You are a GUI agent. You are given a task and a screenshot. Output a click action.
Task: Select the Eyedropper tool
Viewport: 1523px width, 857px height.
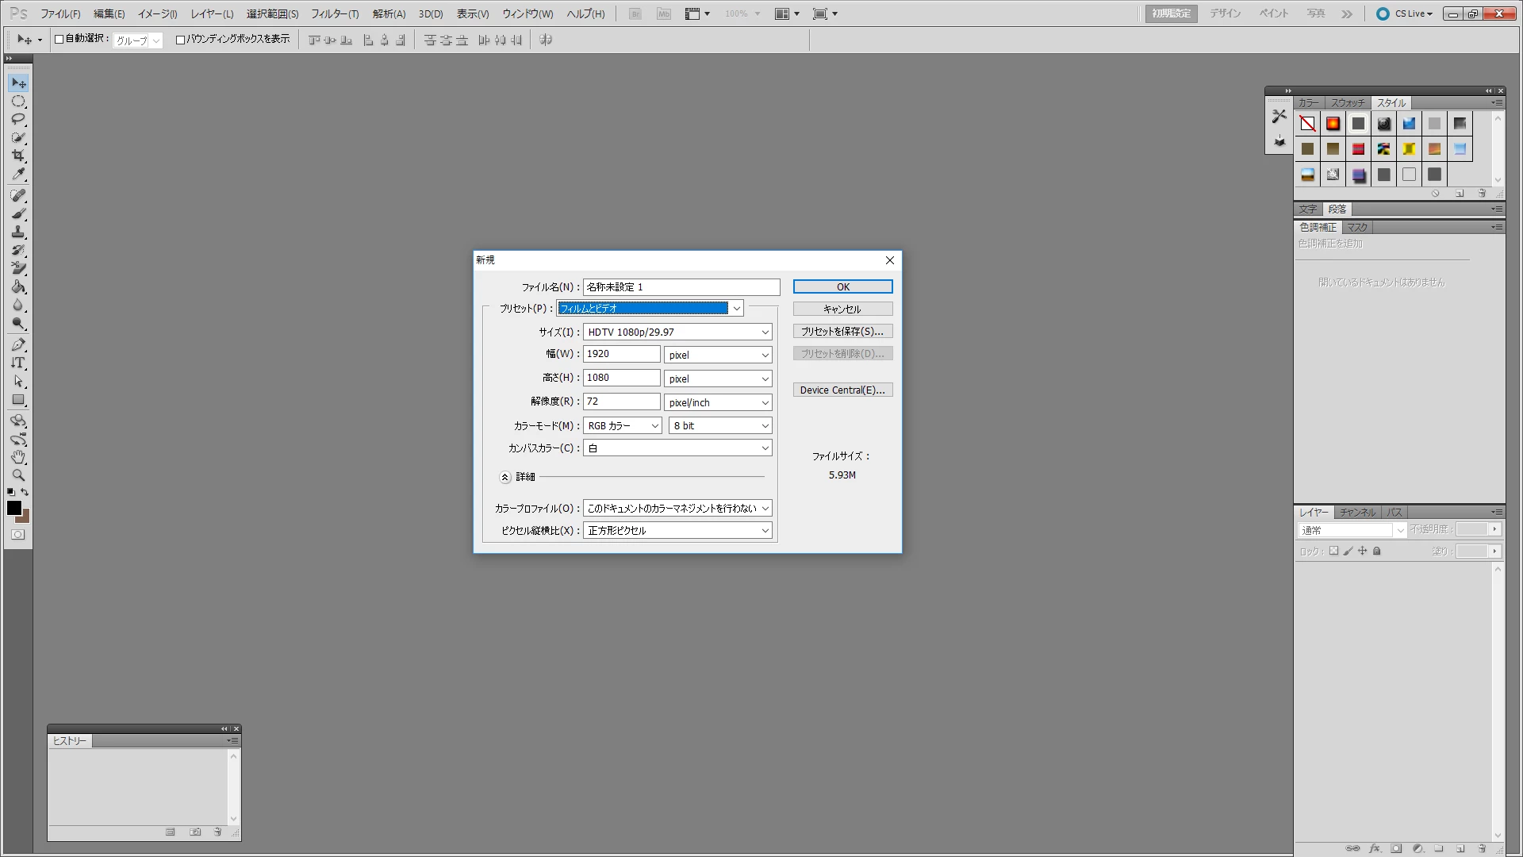(18, 175)
